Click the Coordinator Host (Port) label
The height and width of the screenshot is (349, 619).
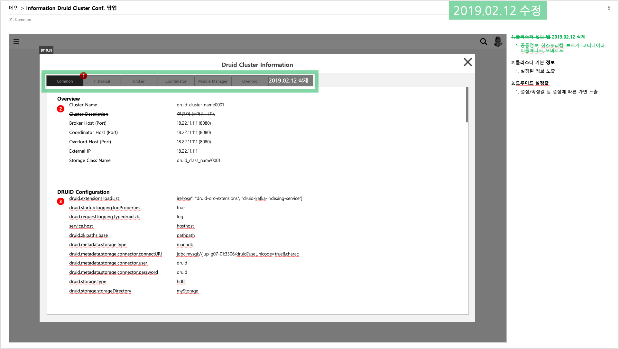click(93, 132)
